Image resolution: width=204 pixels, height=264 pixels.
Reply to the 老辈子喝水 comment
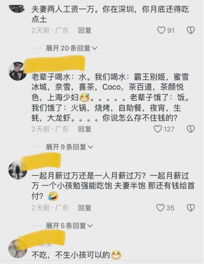coord(85,129)
